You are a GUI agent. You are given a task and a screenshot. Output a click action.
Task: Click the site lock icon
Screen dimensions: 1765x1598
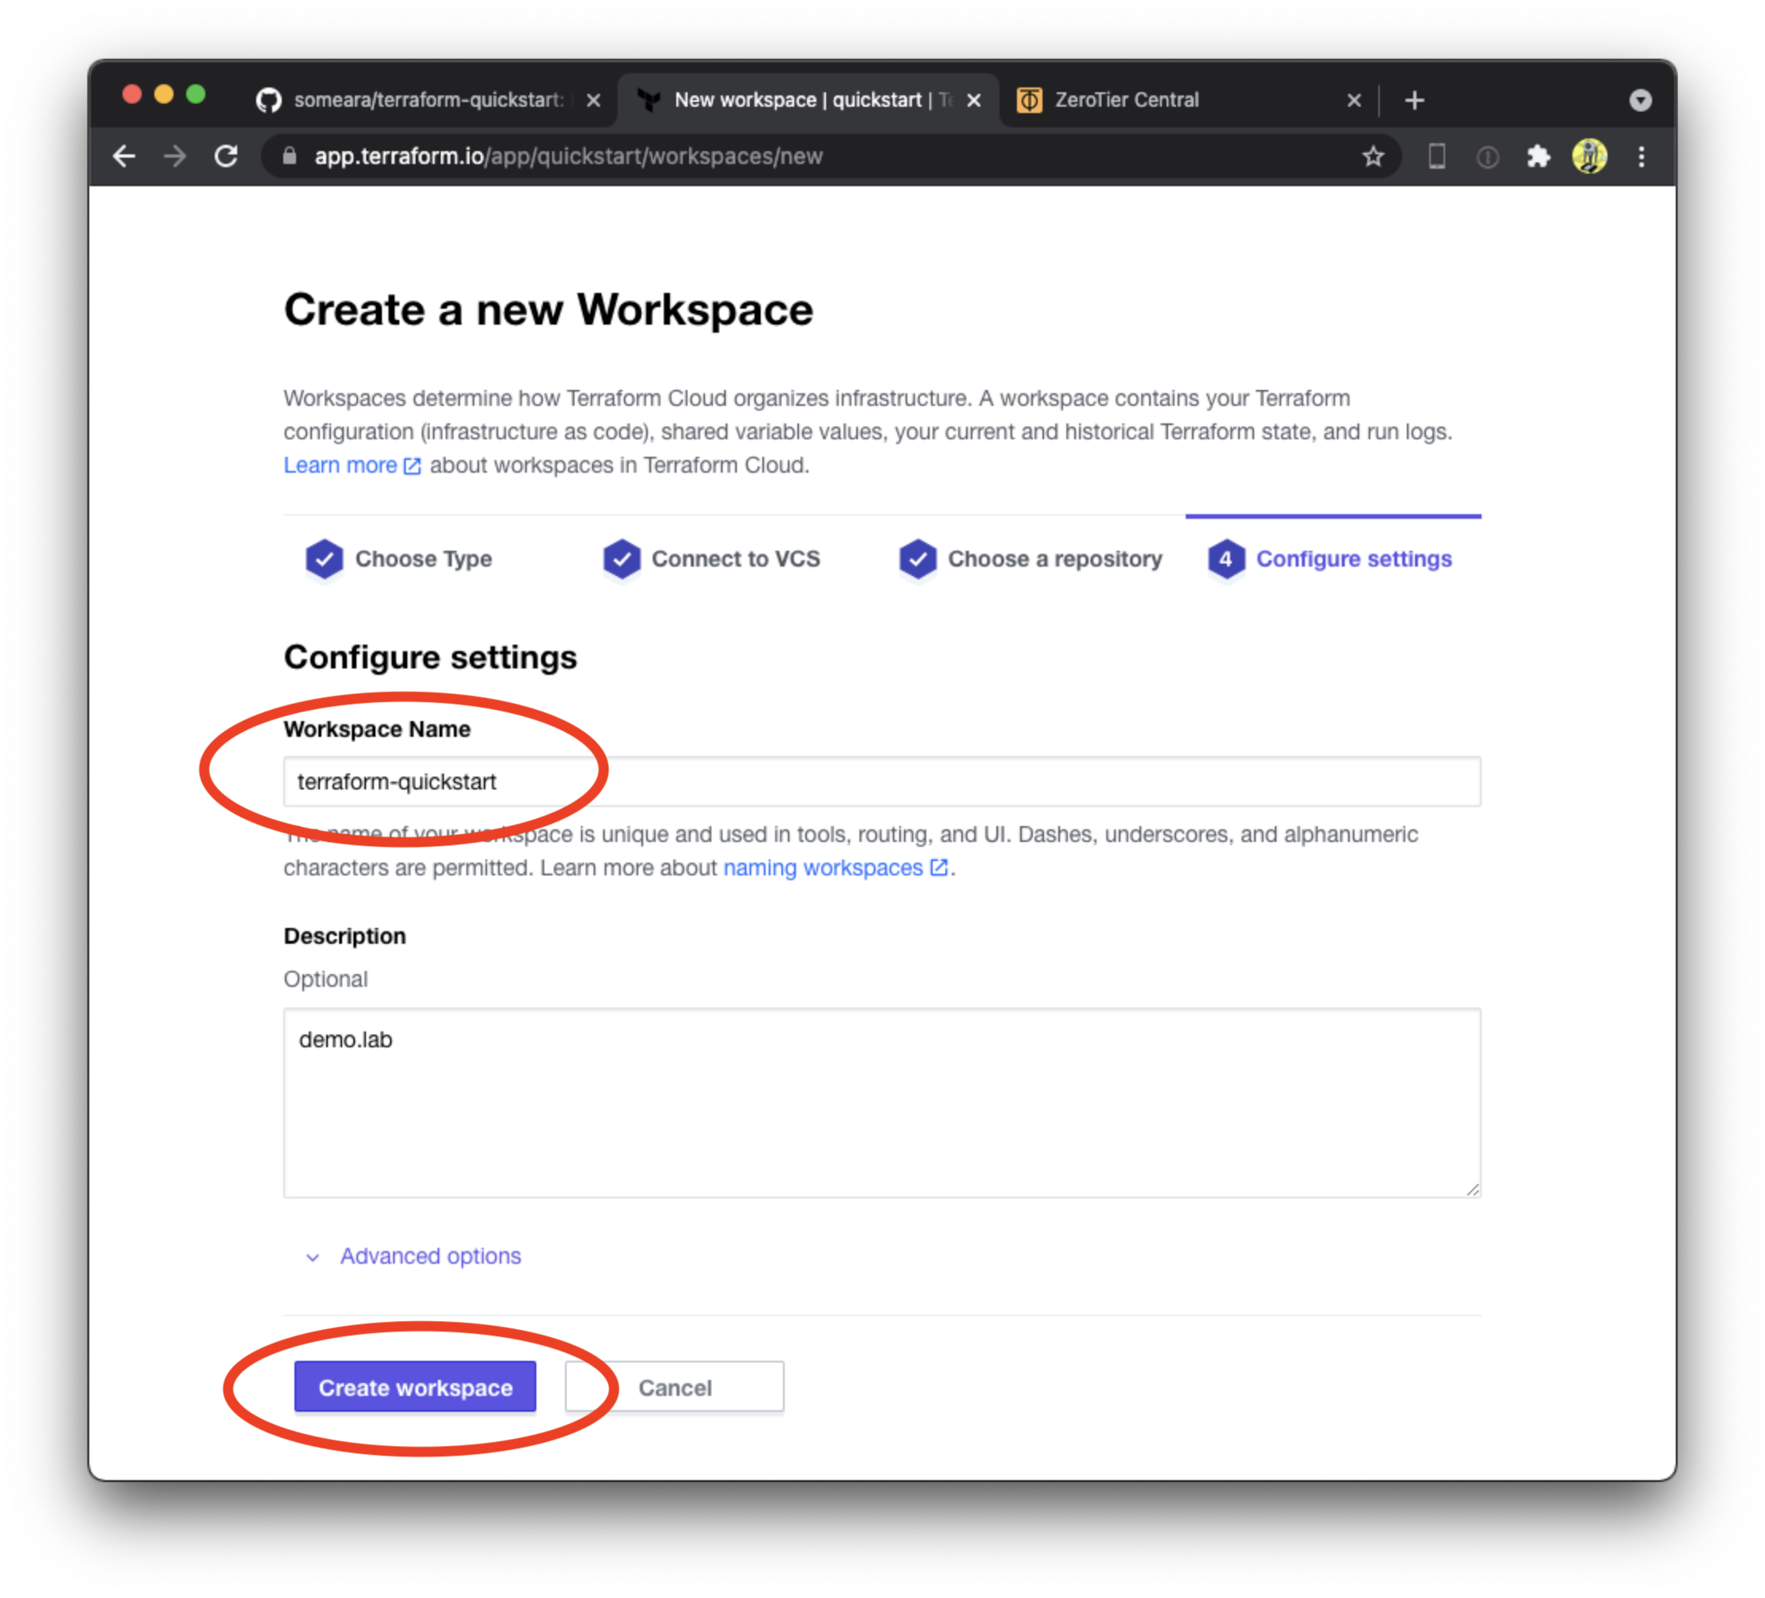tap(290, 157)
